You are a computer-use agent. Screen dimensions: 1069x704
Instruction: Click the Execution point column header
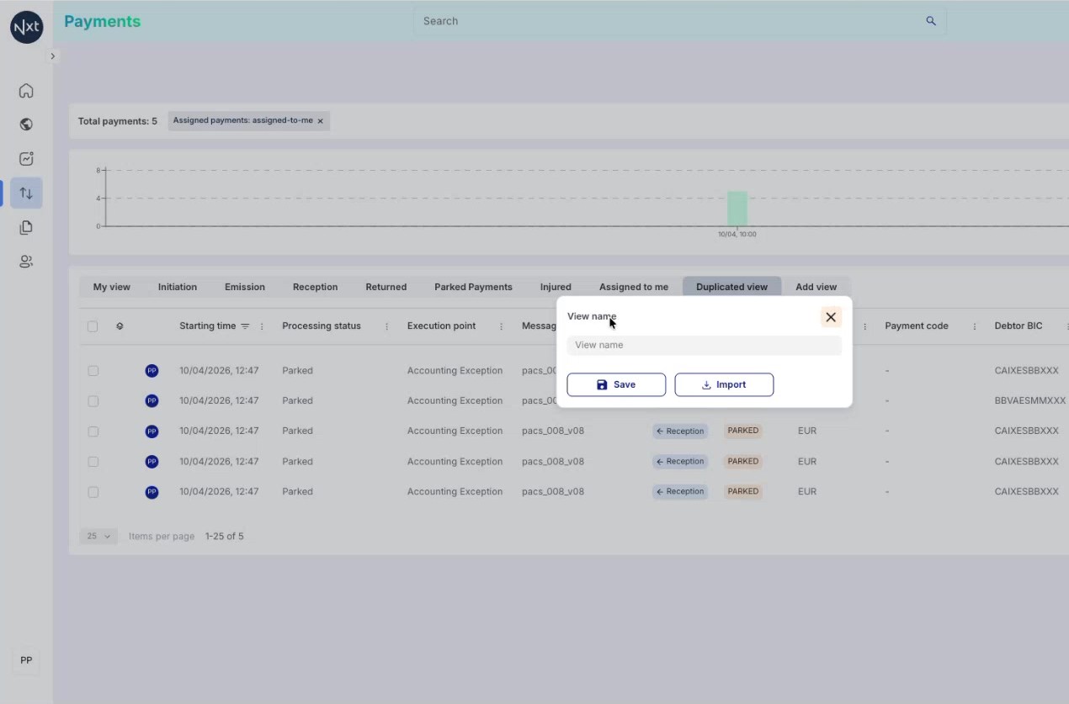click(x=441, y=326)
